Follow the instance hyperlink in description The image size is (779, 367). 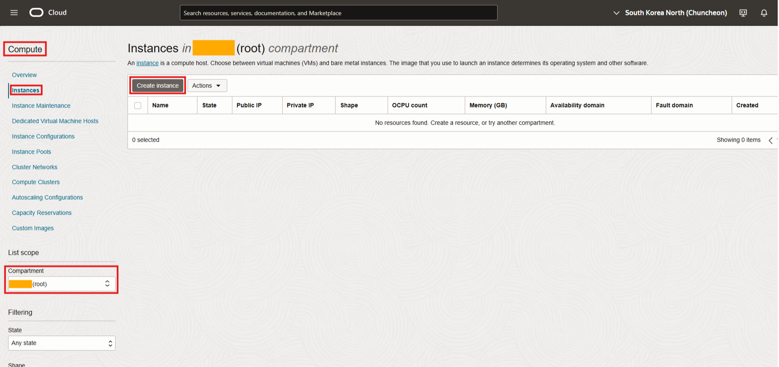148,63
